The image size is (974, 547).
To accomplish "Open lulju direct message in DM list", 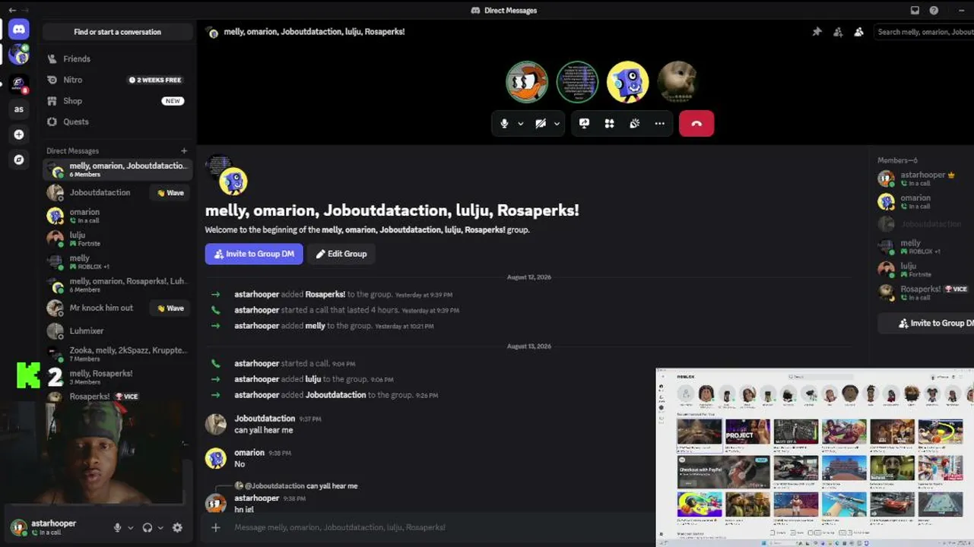I will pyautogui.click(x=118, y=239).
